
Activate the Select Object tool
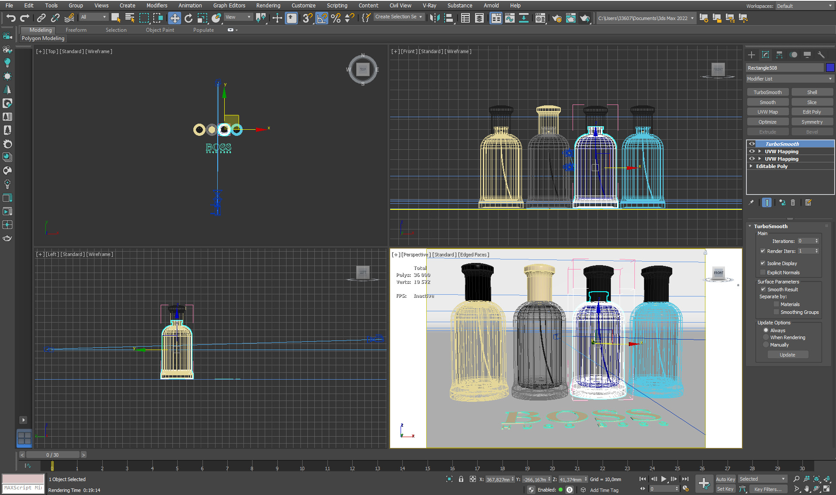(x=116, y=18)
